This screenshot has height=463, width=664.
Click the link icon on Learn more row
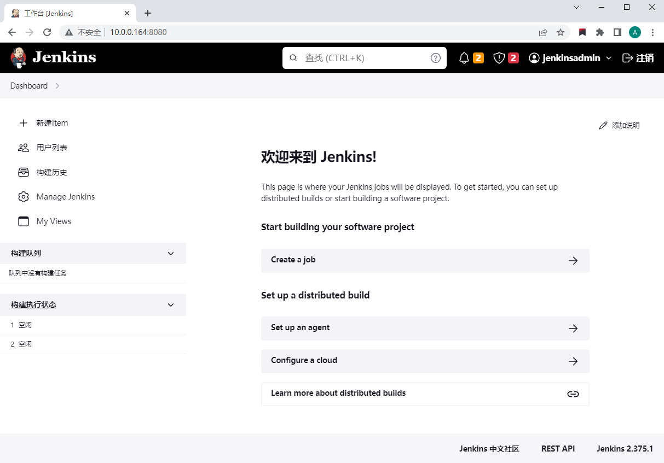(573, 394)
